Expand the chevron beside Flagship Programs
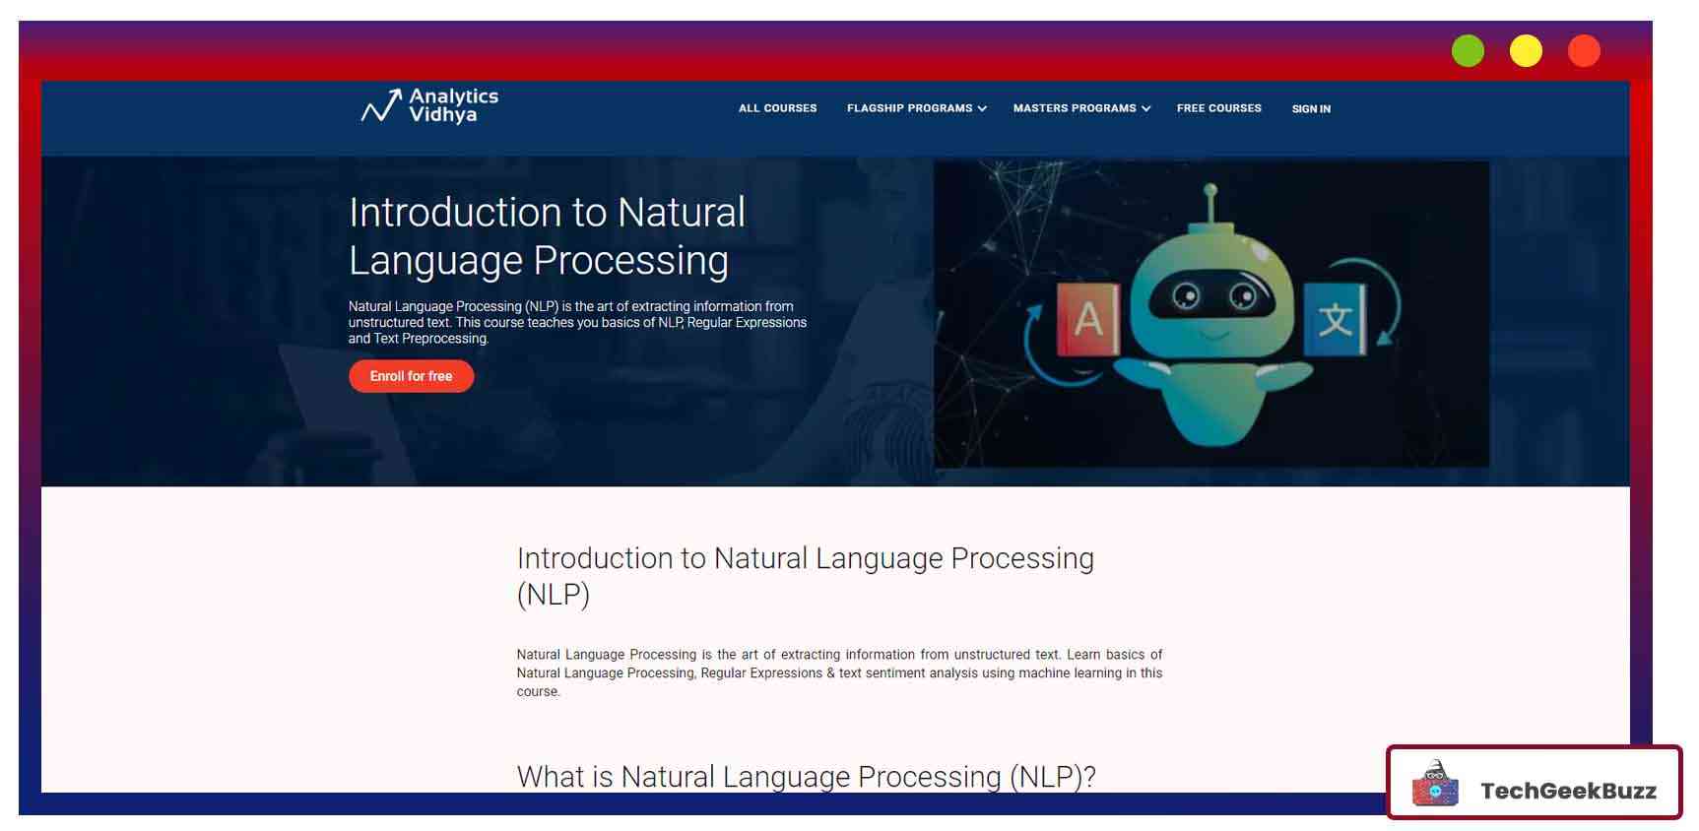This screenshot has height=831, width=1699. [982, 109]
